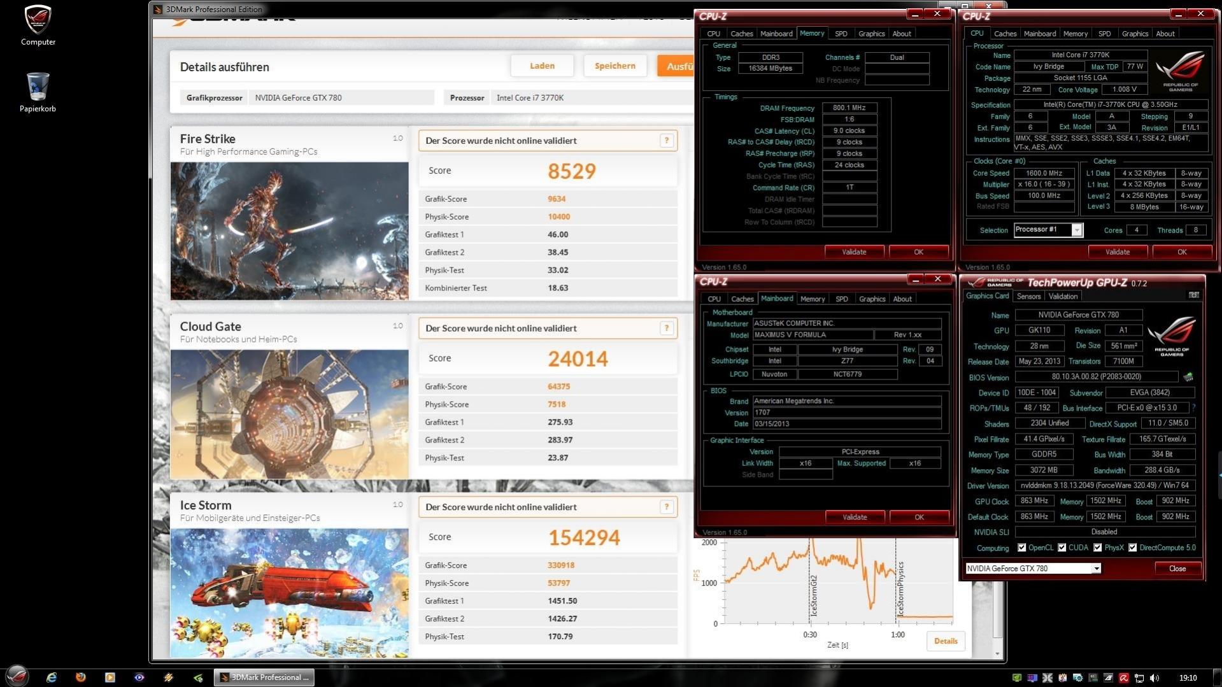Click the Ice Storm score 154294

click(584, 537)
